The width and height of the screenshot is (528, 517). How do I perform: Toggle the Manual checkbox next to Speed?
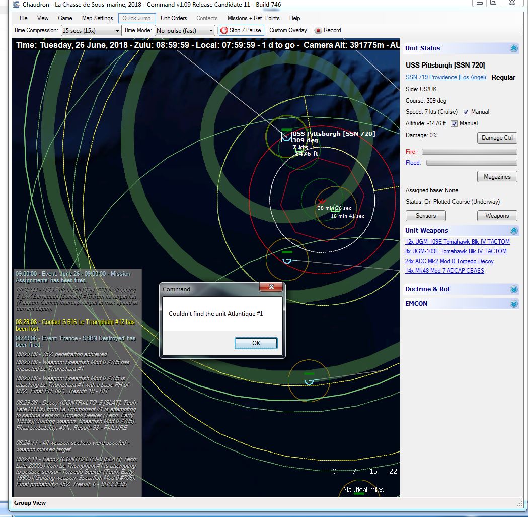tap(466, 112)
